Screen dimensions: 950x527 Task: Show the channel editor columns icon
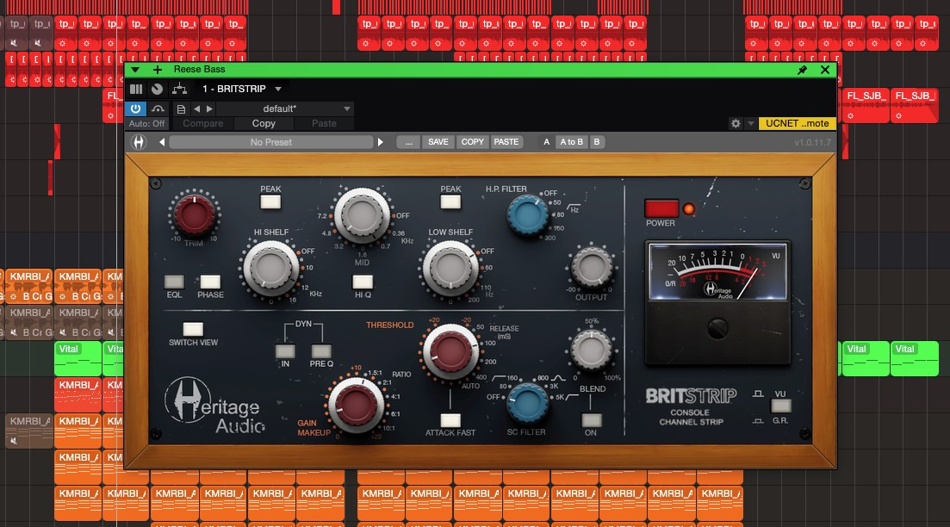coord(136,89)
